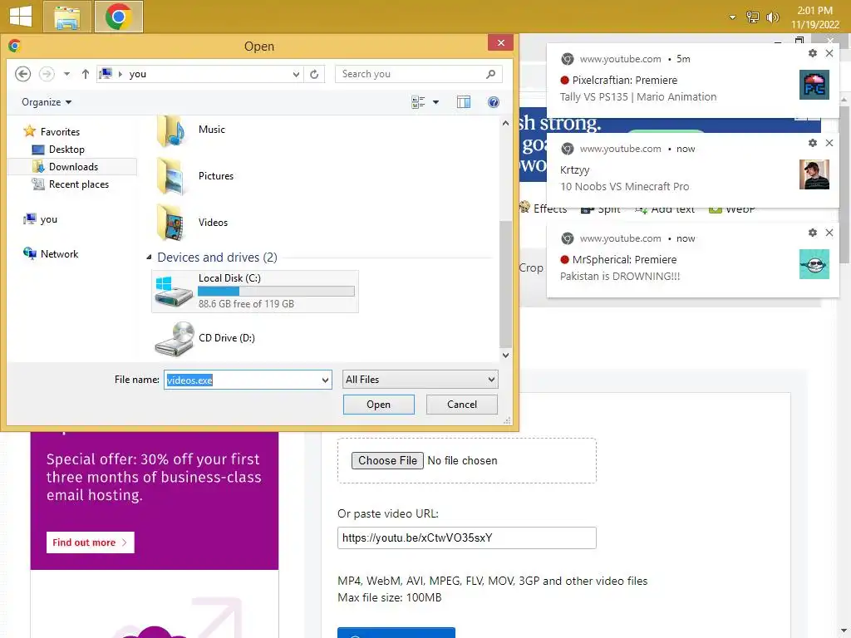Expand the address bar path dropdown
851x638 pixels.
tap(296, 74)
